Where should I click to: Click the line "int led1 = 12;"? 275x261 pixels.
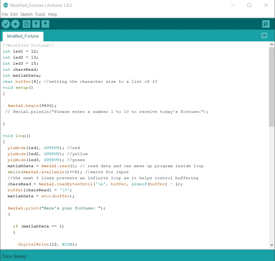pyautogui.click(x=20, y=51)
